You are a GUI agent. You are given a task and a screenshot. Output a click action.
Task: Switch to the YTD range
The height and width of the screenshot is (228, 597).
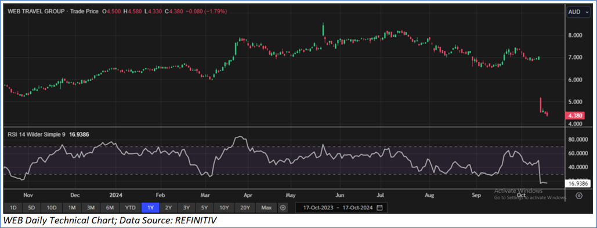130,208
